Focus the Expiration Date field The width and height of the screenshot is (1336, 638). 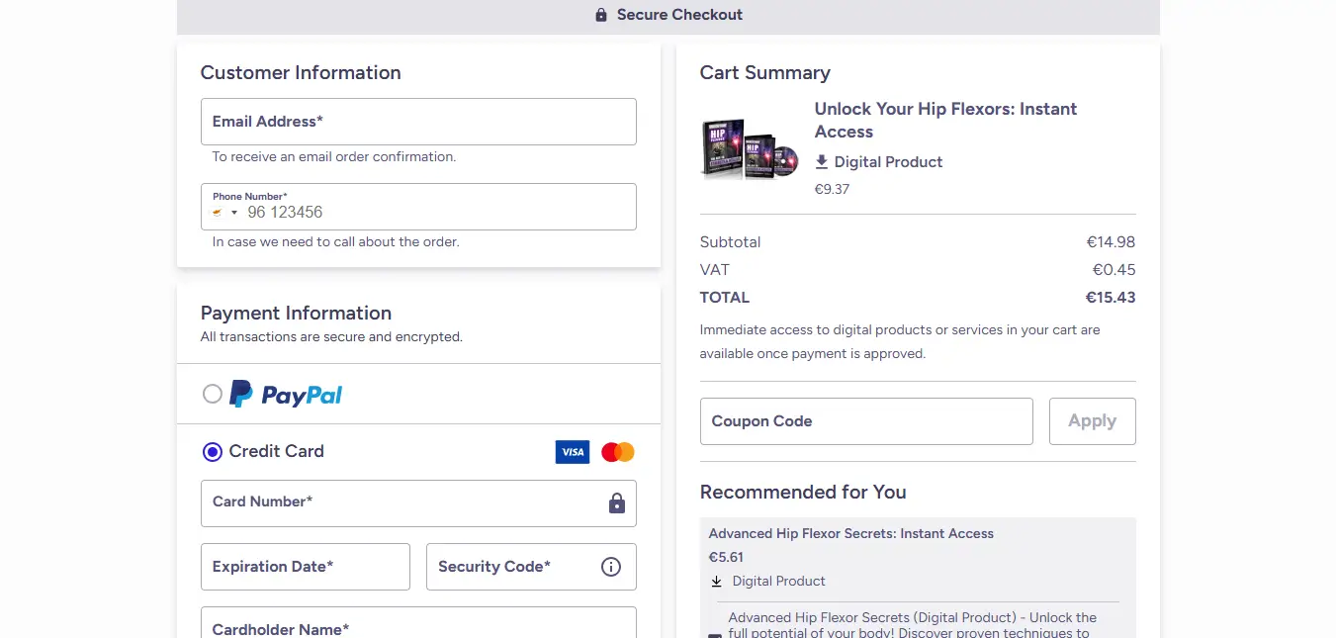point(305,567)
